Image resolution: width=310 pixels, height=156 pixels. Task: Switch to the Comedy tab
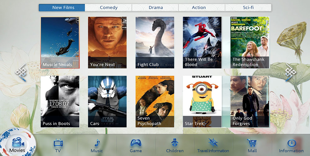coord(109,7)
